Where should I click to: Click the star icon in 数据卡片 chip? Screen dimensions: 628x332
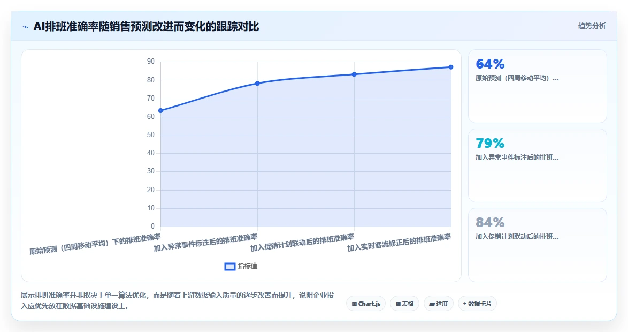pyautogui.click(x=465, y=304)
